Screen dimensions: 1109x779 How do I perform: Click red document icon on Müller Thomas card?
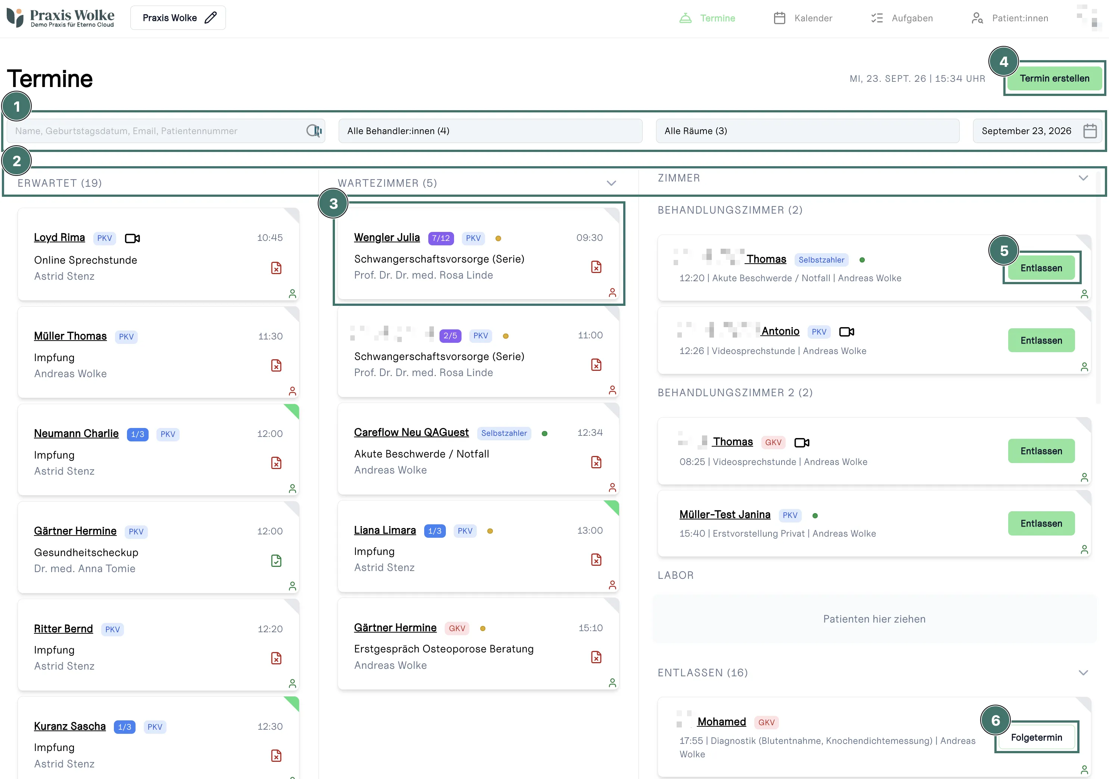[276, 366]
